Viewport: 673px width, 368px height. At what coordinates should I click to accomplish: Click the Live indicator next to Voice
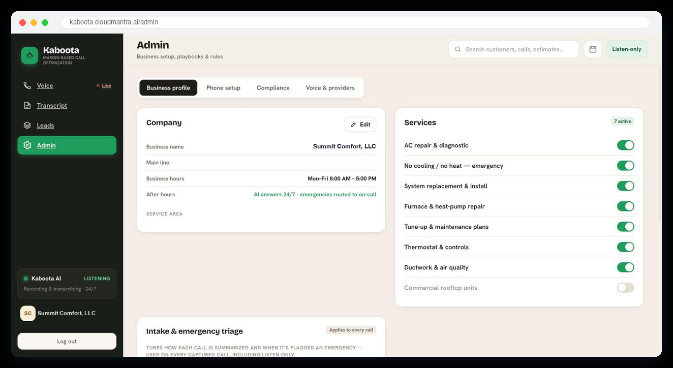tap(104, 85)
